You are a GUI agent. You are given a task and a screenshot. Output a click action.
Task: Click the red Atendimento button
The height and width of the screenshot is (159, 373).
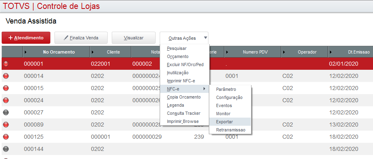[x=26, y=38]
